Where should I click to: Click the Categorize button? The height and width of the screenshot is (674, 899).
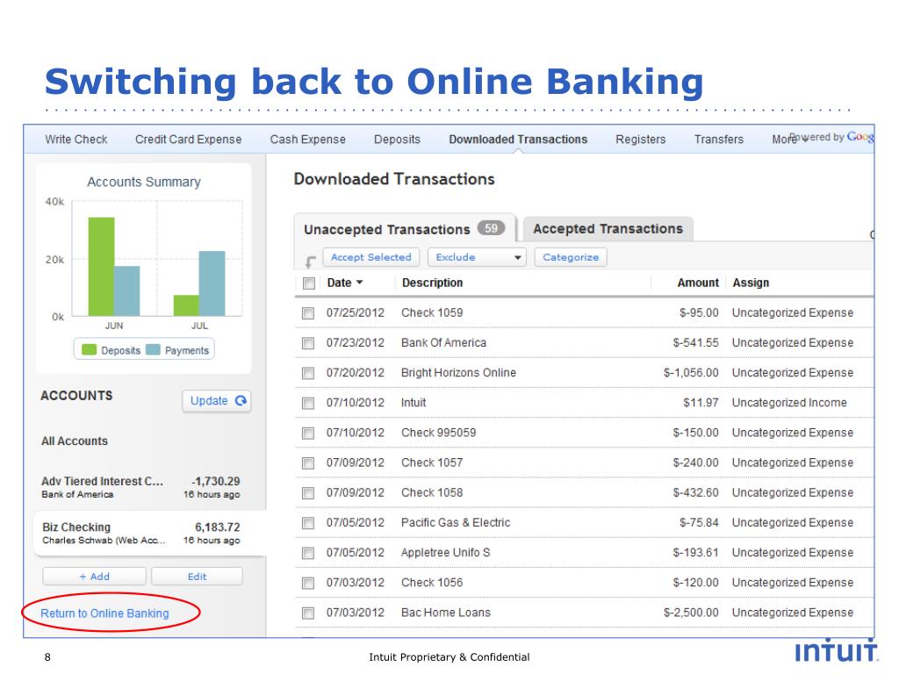pos(571,257)
